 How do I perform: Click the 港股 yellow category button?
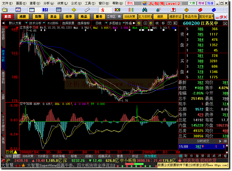click(23, 17)
